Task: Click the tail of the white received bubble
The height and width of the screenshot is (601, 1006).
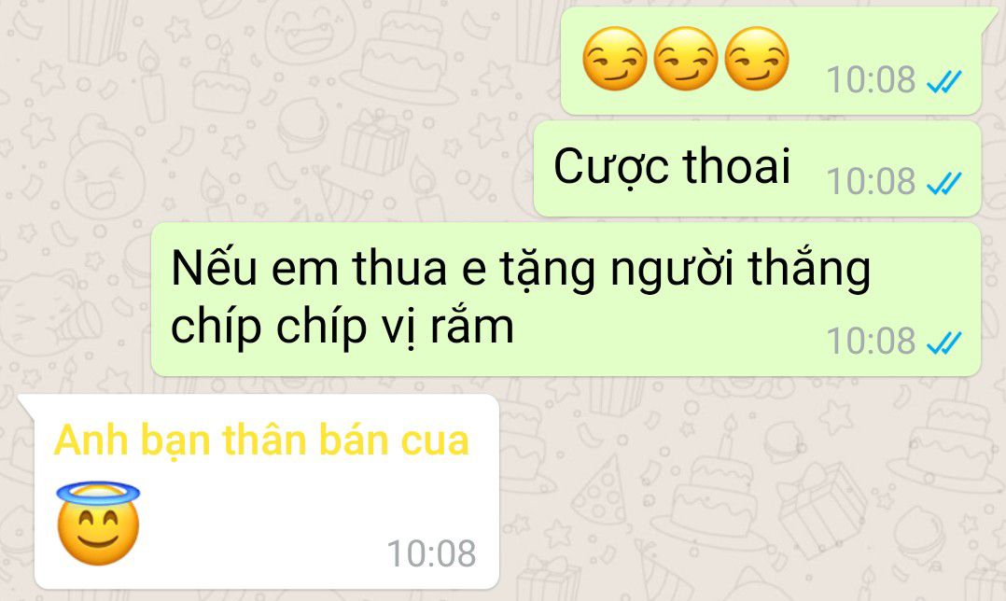Action: click(x=26, y=407)
